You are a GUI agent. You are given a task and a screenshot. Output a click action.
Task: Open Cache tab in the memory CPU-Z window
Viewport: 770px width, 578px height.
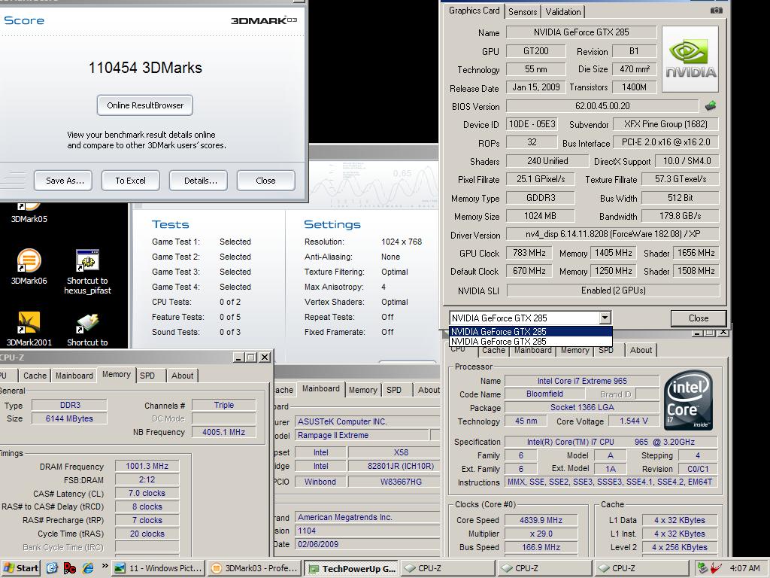35,376
